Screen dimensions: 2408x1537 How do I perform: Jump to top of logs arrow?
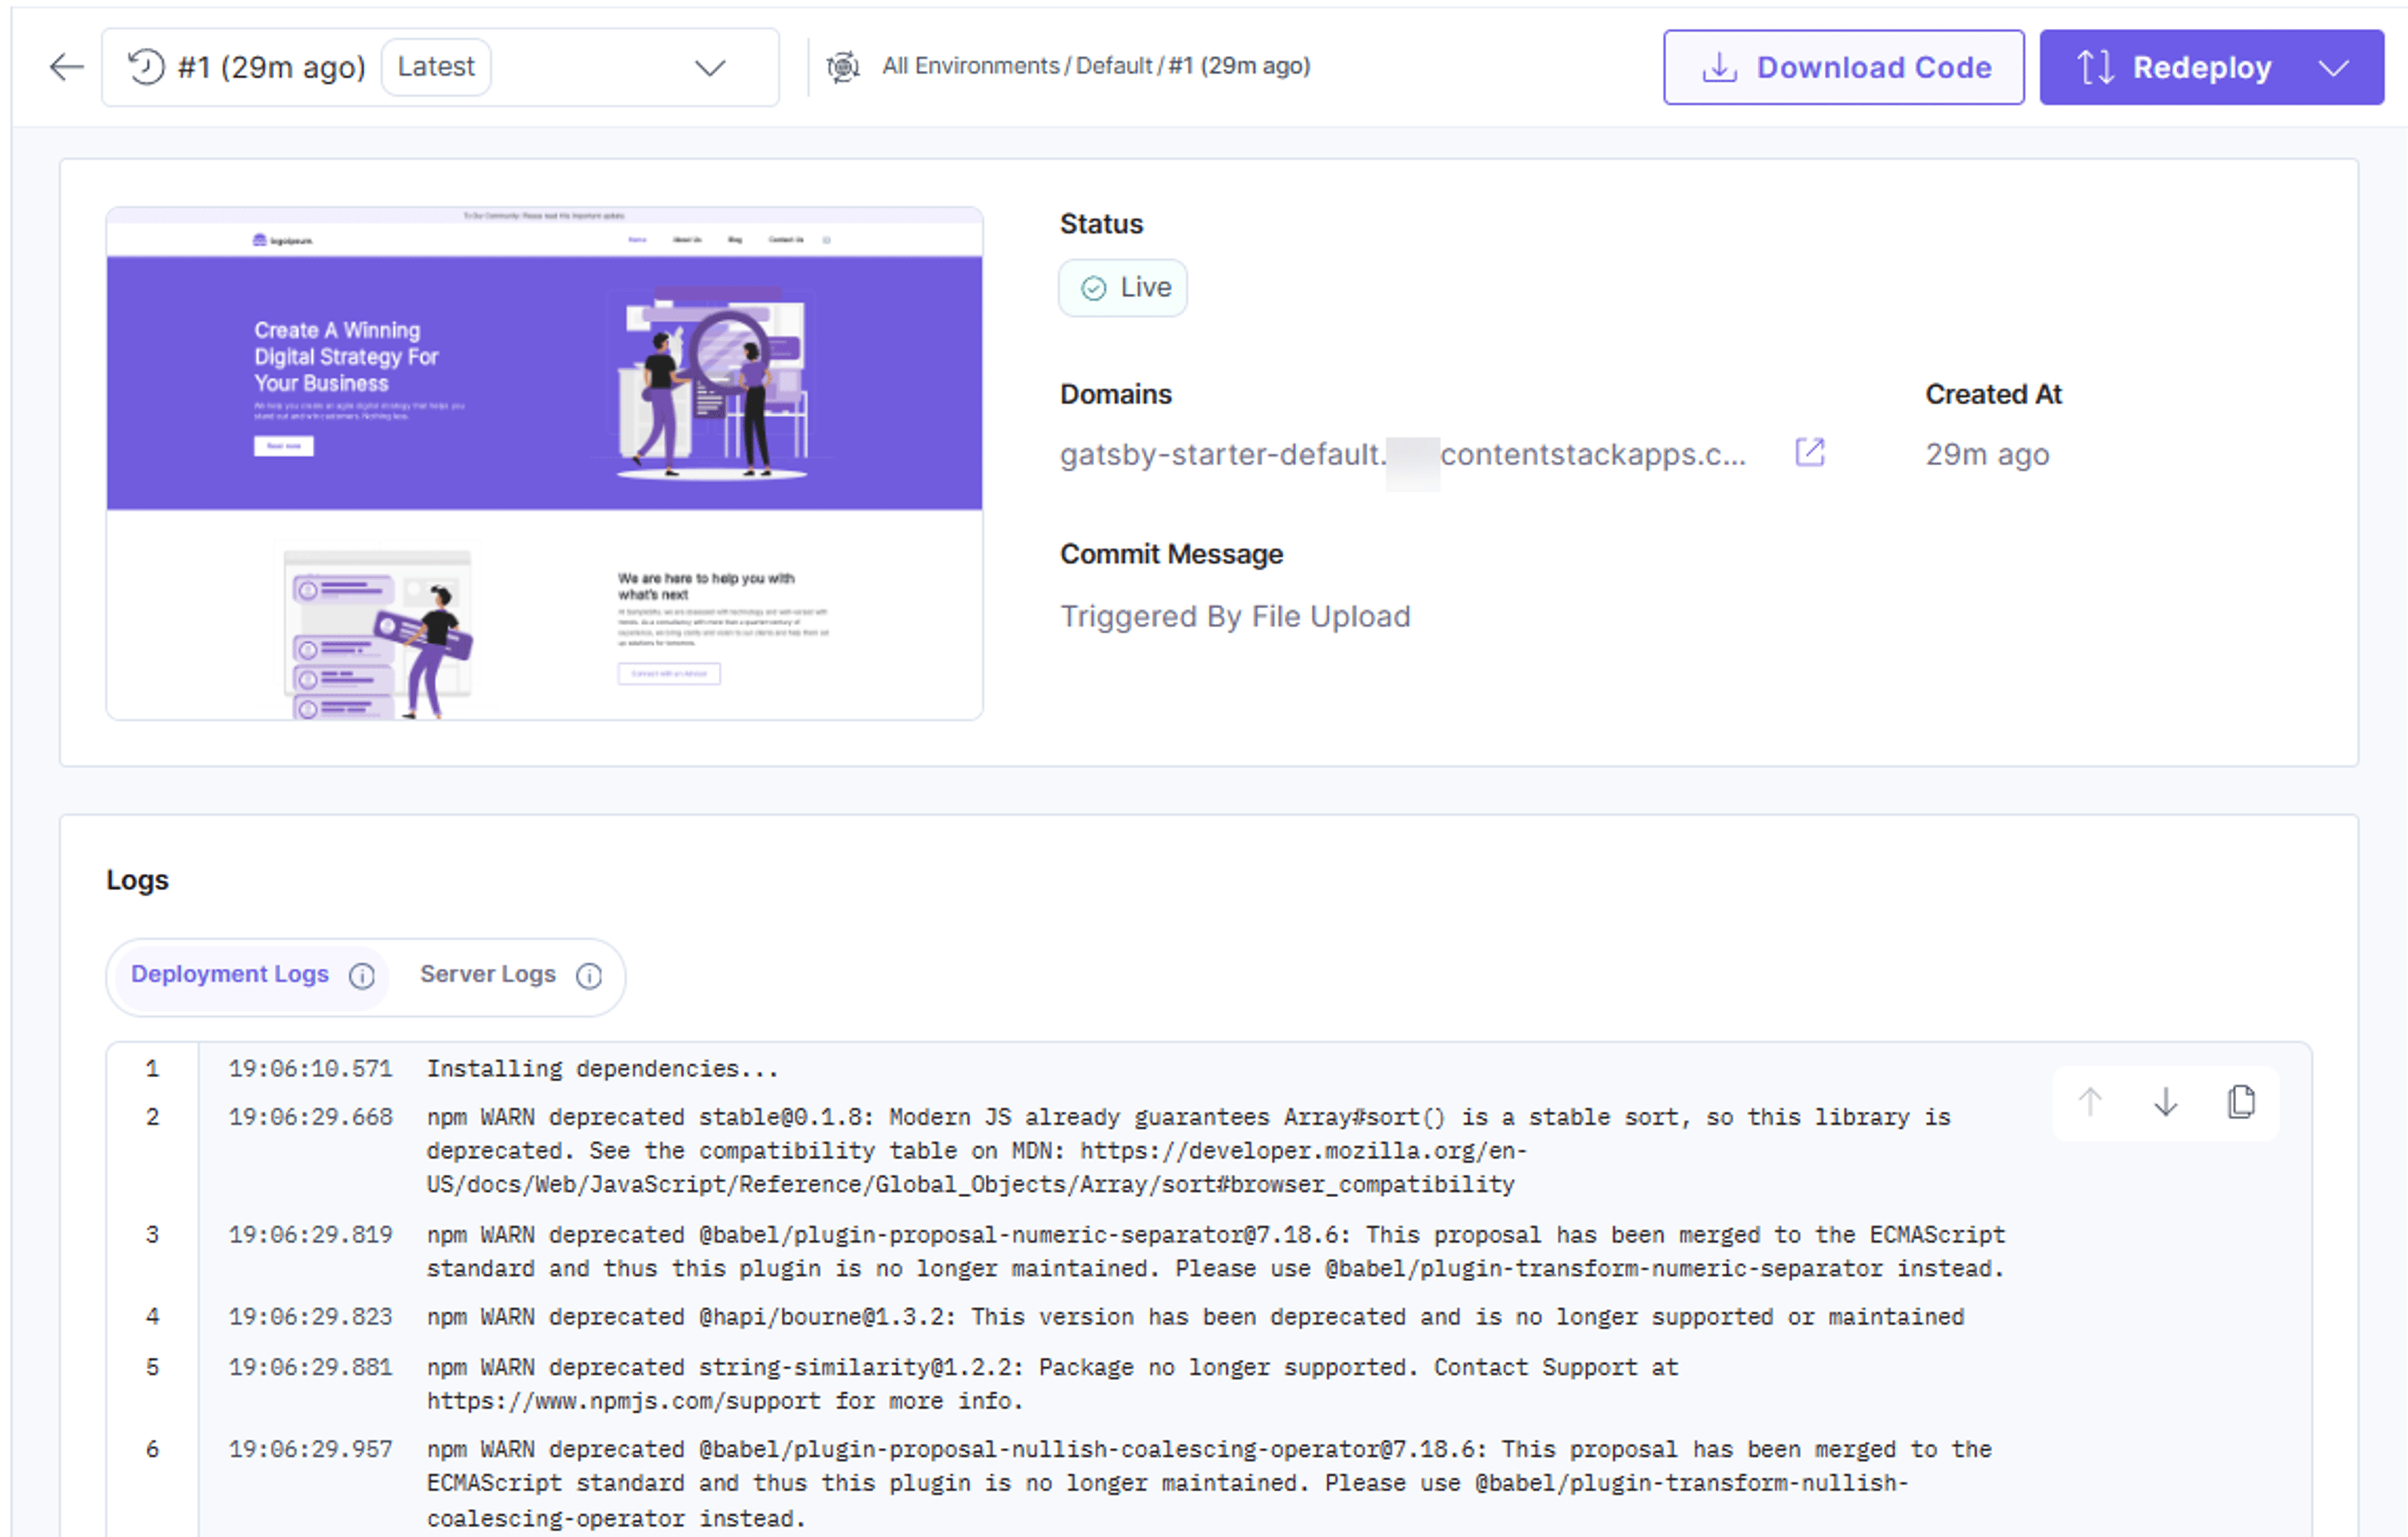(2090, 1102)
